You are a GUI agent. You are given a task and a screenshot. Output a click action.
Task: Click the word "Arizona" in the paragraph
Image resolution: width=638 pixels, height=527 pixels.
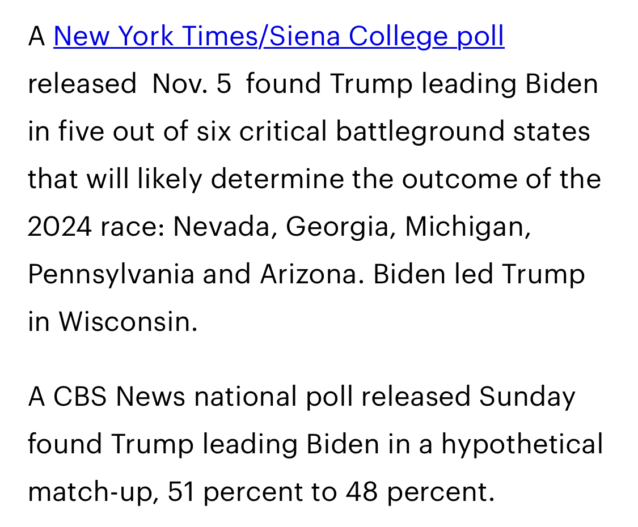coord(309,274)
